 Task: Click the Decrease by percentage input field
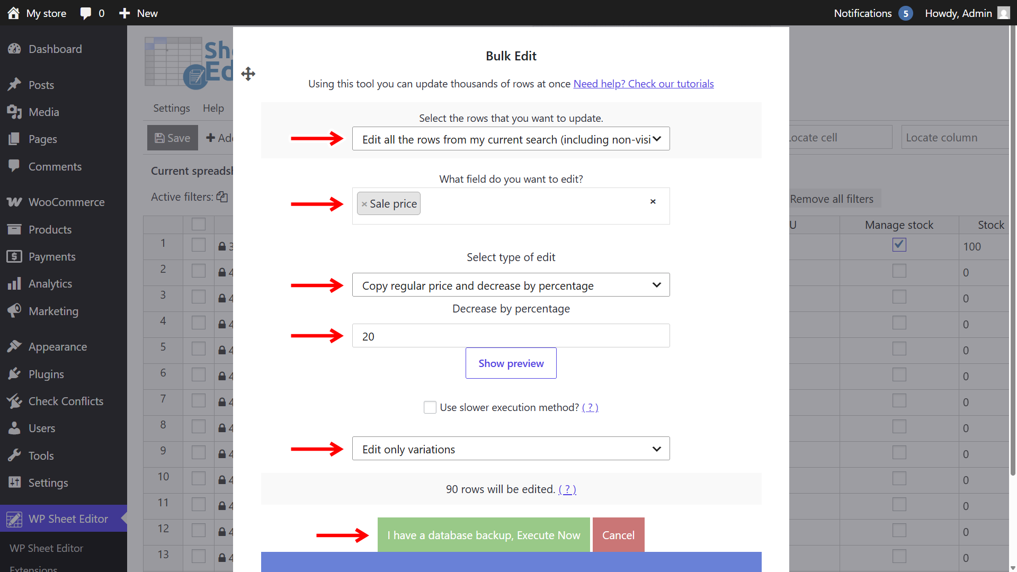511,336
